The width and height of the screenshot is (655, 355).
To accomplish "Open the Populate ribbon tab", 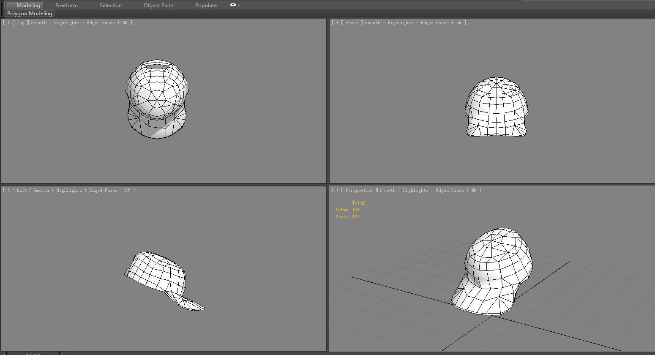I will tap(205, 5).
